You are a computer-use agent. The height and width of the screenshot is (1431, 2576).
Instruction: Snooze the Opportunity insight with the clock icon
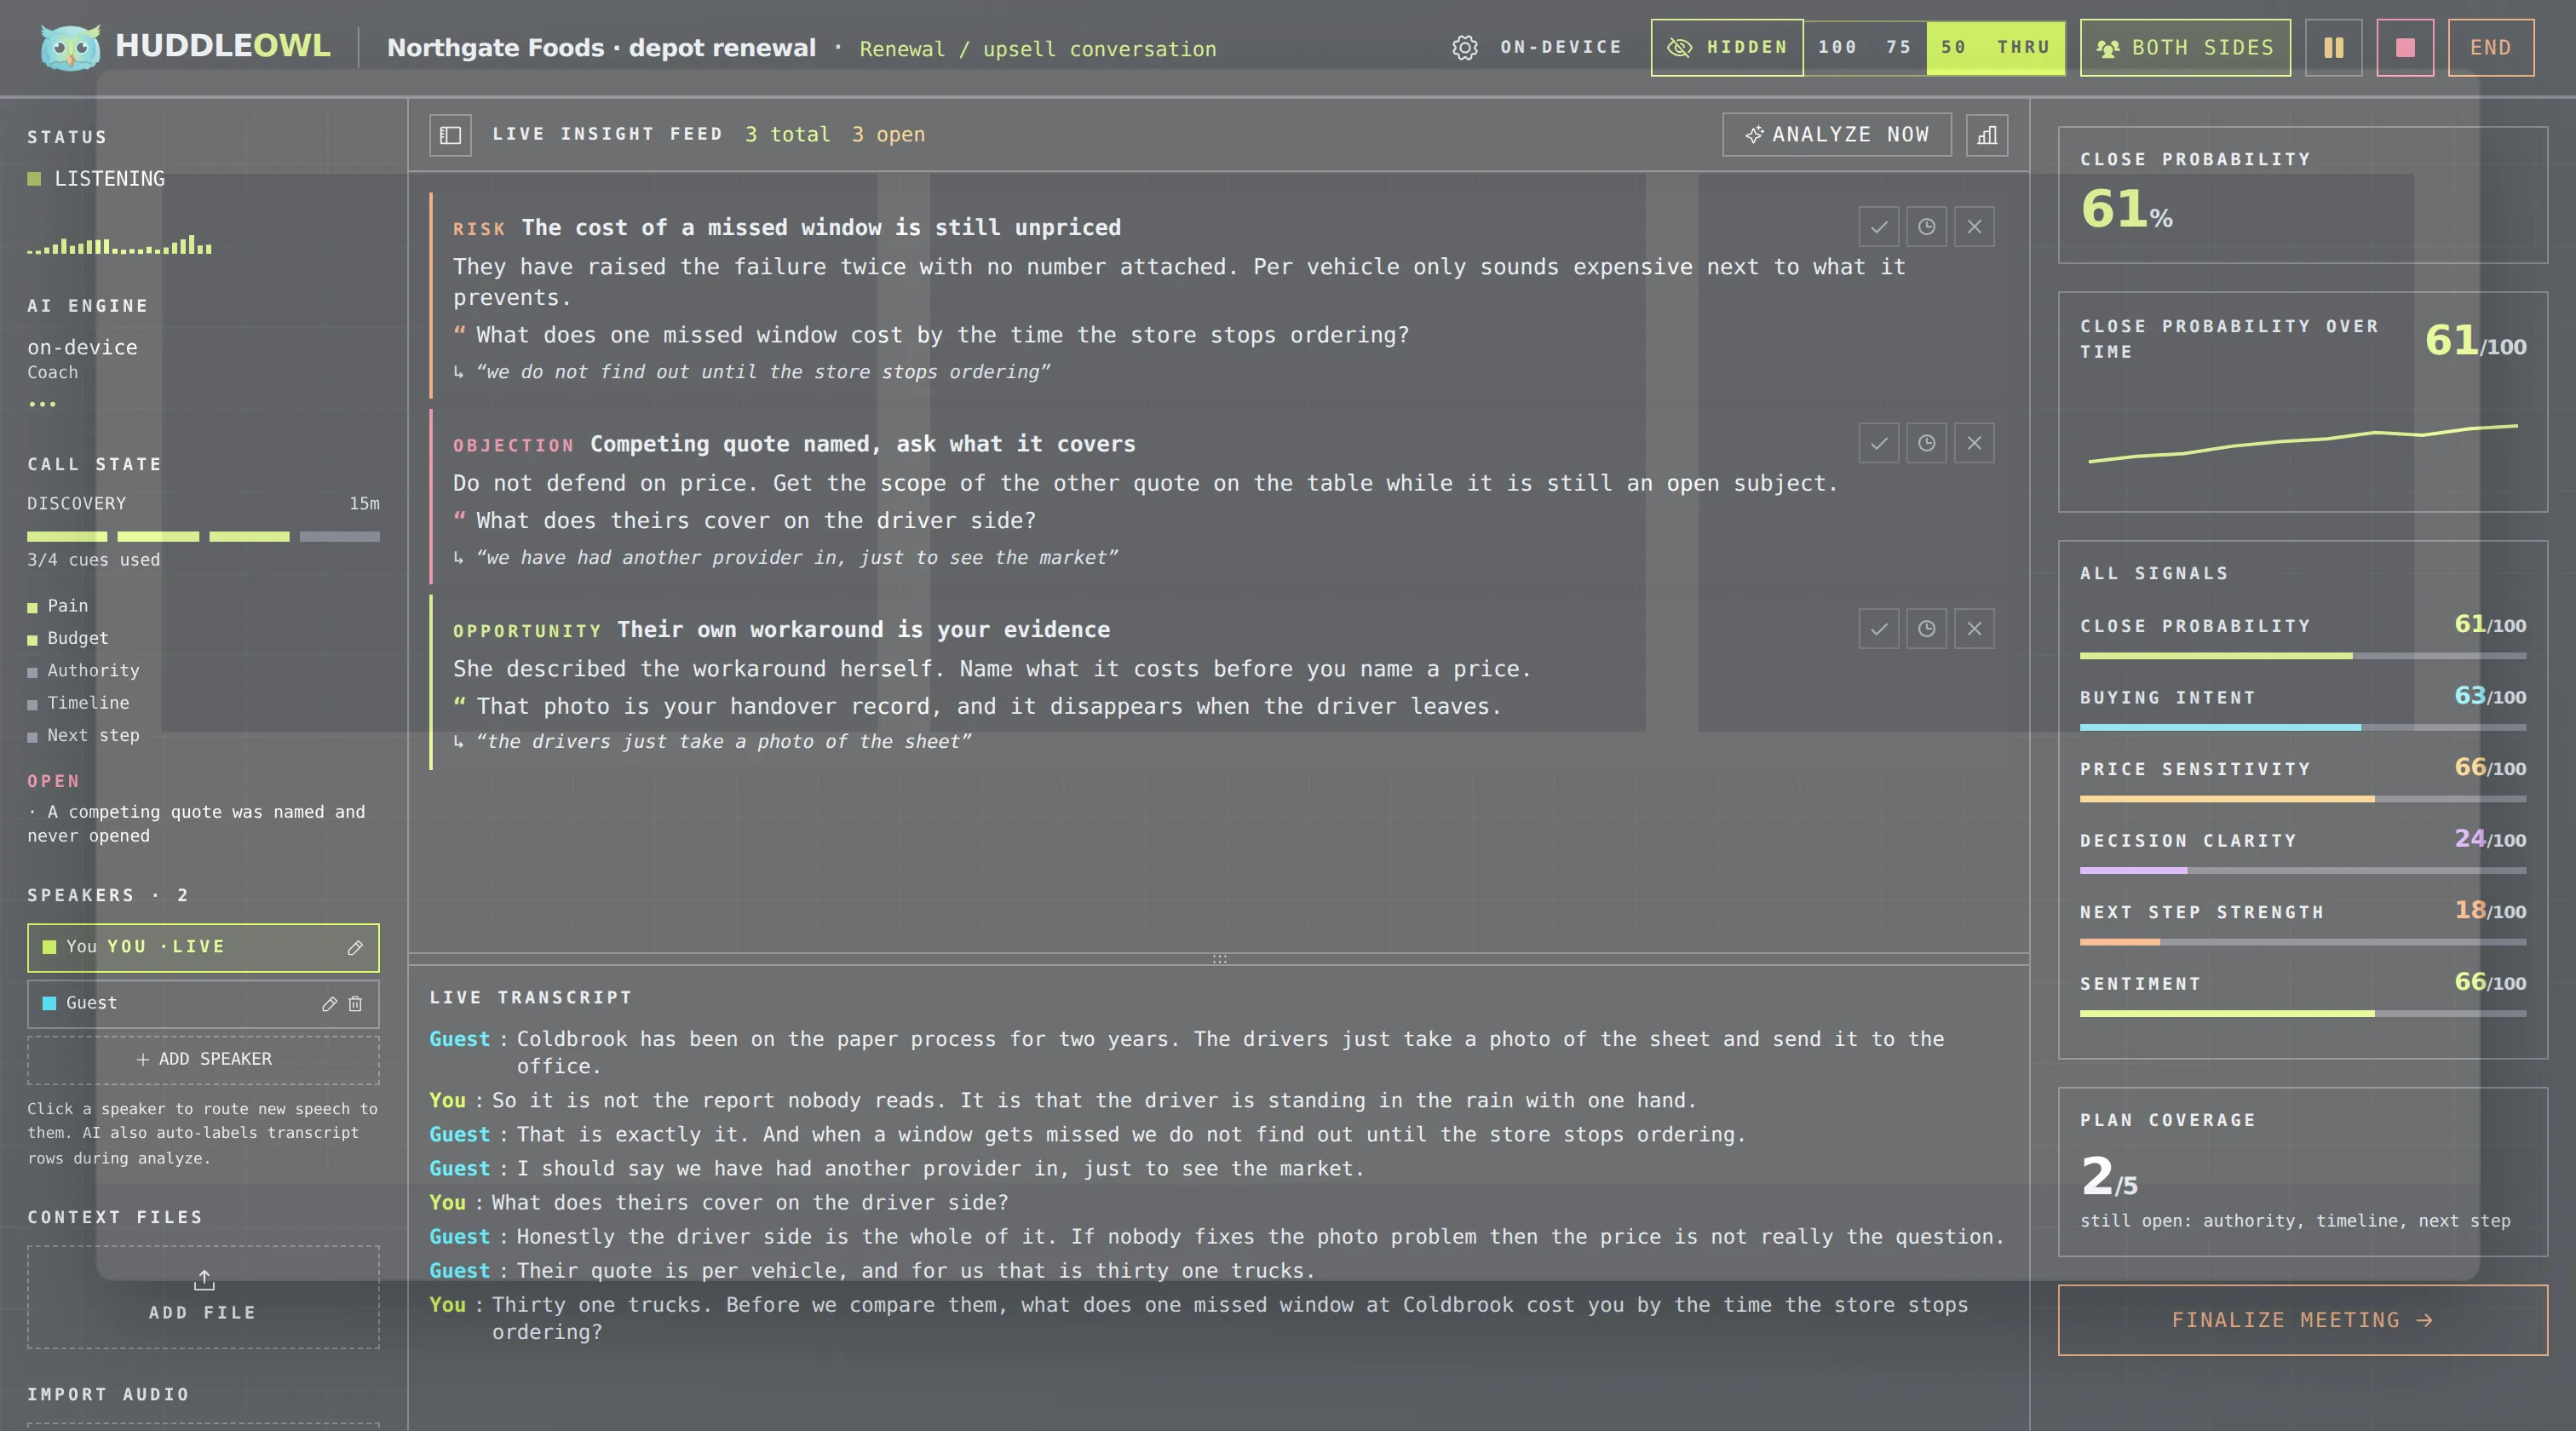coord(1926,629)
